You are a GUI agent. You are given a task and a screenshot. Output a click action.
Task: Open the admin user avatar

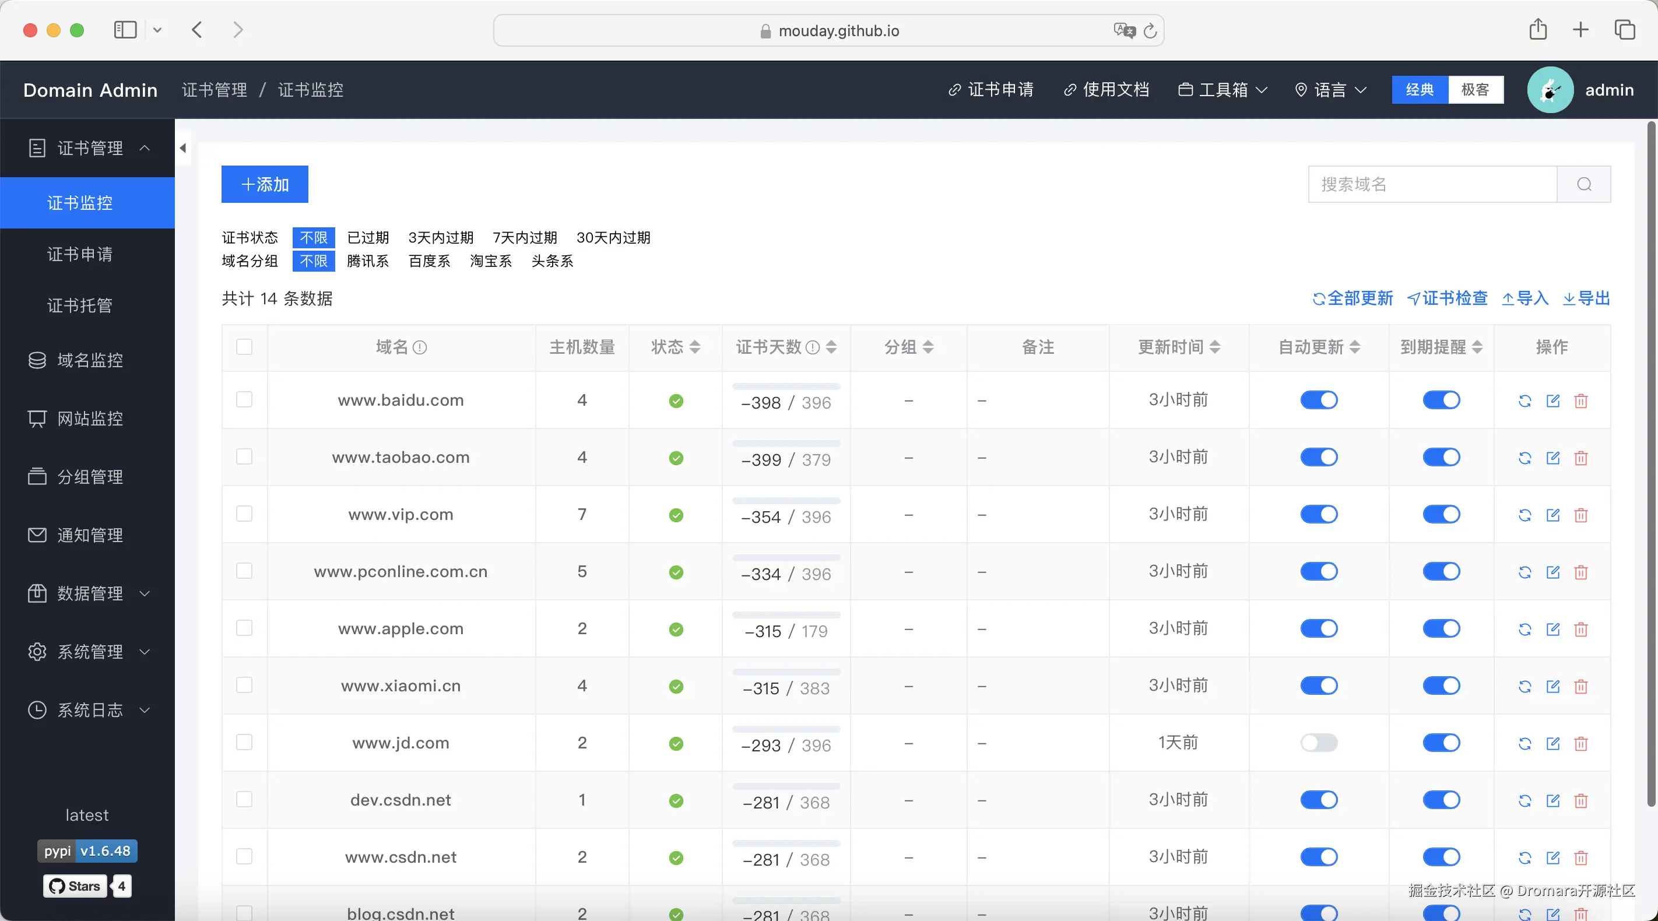coord(1550,90)
